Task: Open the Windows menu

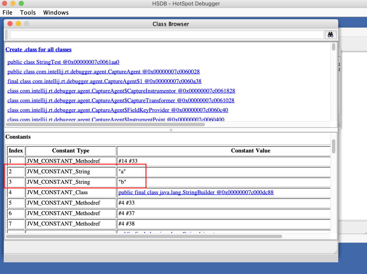Action: click(56, 12)
